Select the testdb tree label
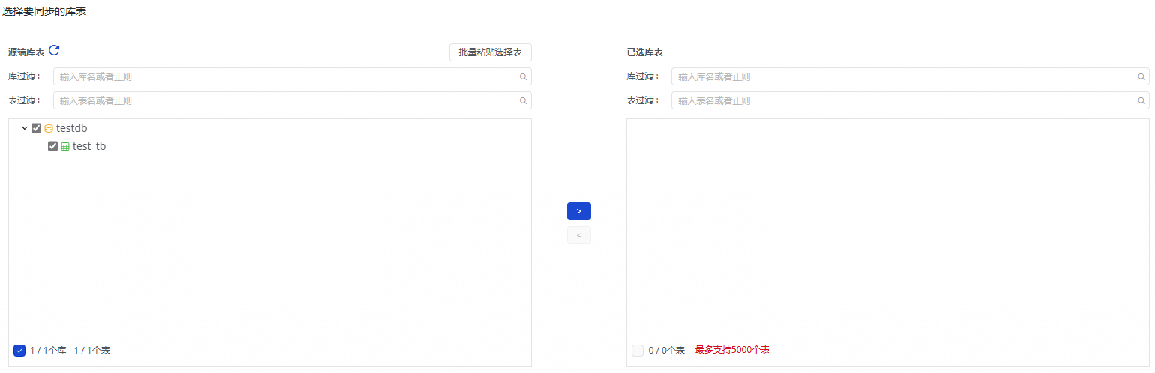This screenshot has height=373, width=1155. point(72,128)
